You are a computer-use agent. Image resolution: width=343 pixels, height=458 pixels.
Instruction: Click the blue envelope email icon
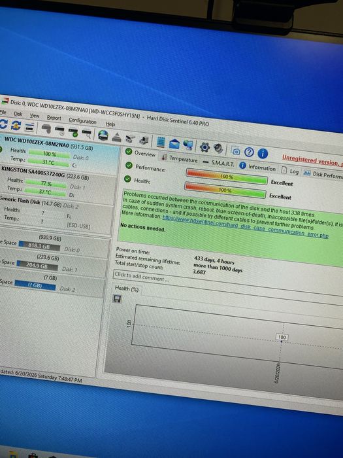click(x=174, y=144)
